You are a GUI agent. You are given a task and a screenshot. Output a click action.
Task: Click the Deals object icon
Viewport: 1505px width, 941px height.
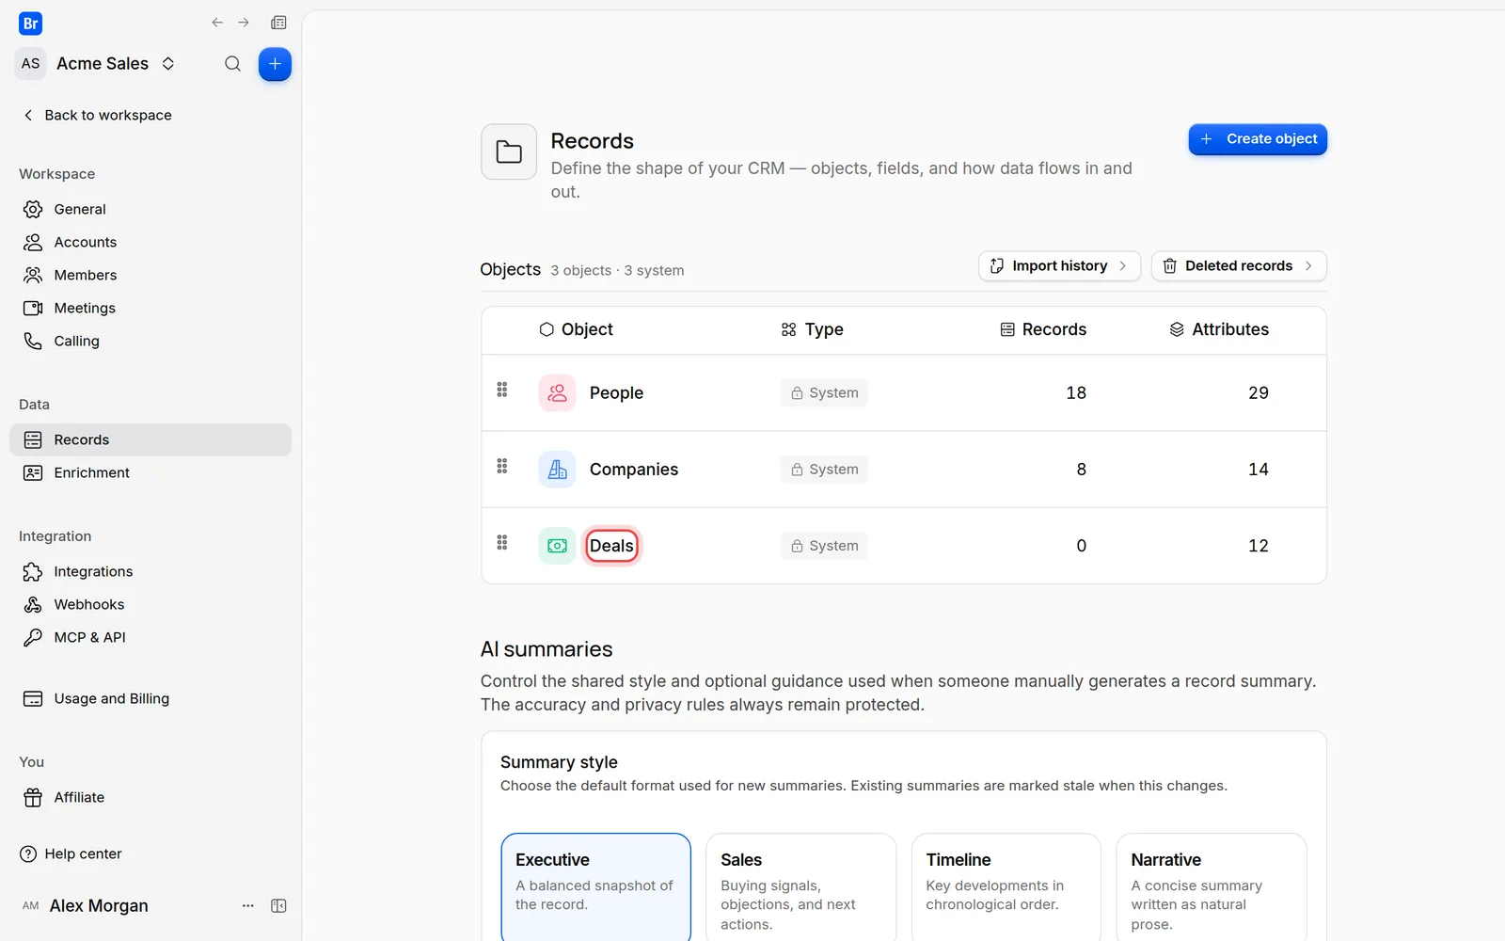pyautogui.click(x=557, y=546)
